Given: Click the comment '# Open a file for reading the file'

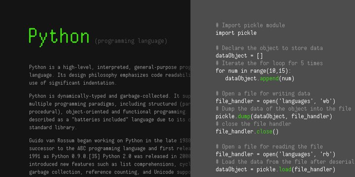Looking at the screenshot, I should (x=269, y=147).
